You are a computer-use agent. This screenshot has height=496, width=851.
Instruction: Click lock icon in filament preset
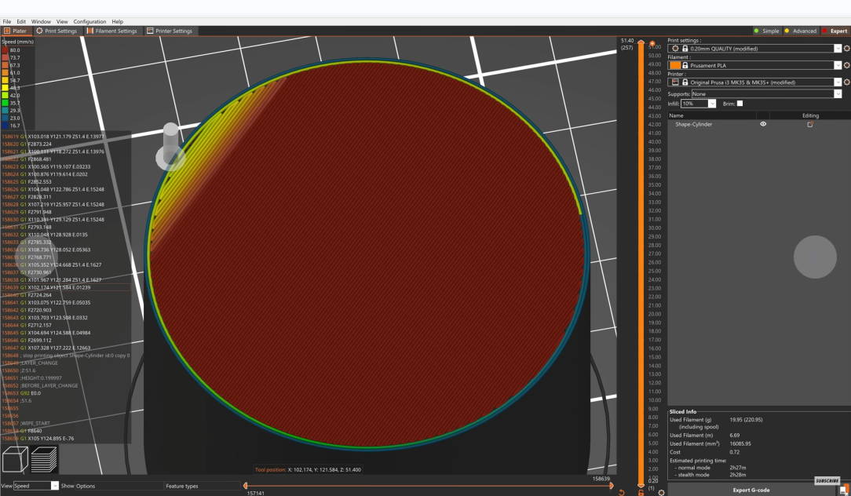(685, 65)
